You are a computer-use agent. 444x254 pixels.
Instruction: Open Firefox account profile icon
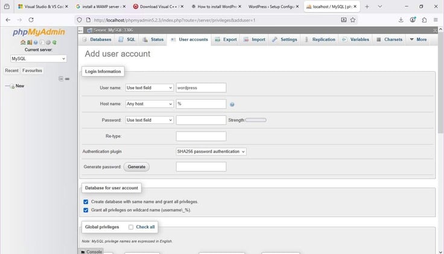(413, 20)
